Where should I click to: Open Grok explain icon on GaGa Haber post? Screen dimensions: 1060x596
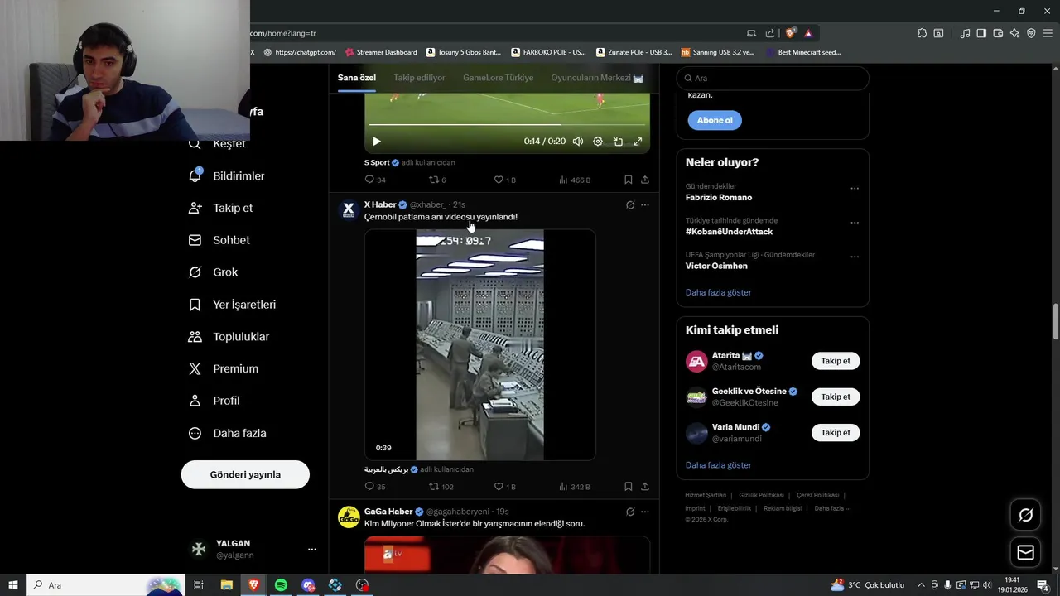(x=630, y=512)
